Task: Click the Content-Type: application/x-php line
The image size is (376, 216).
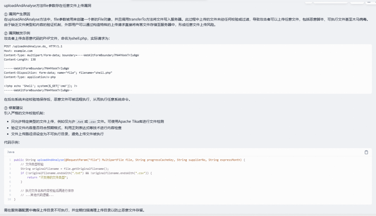Action: 30,77
